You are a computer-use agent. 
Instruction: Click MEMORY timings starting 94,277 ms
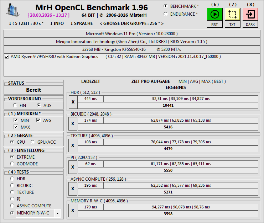[181, 207]
